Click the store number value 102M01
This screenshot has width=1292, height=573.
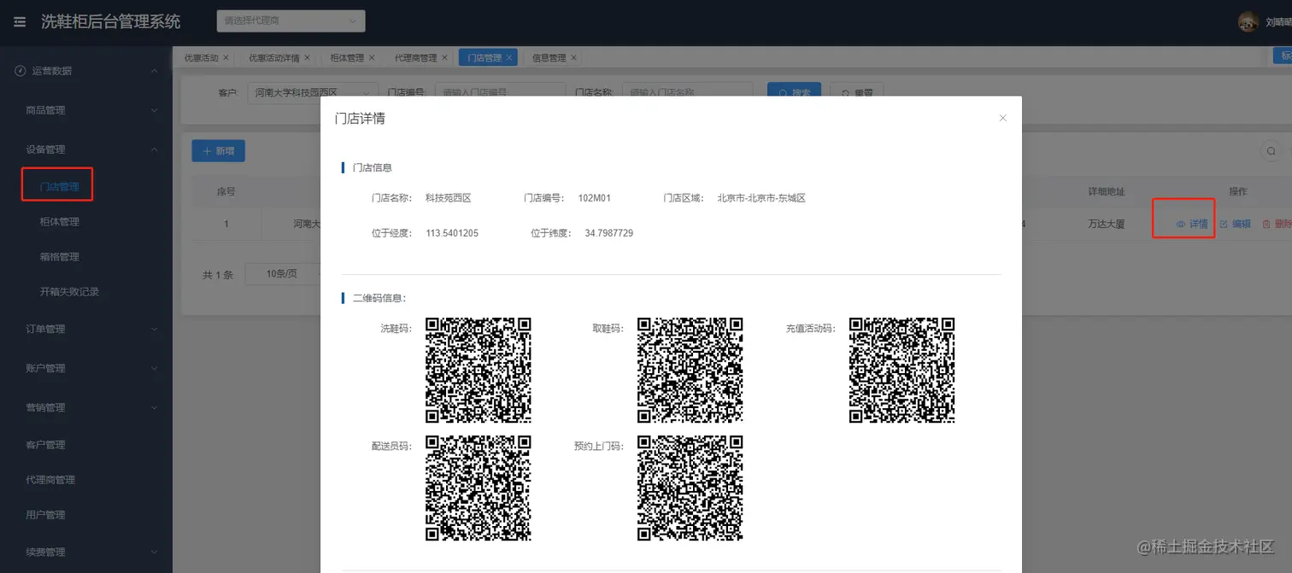pyautogui.click(x=595, y=198)
